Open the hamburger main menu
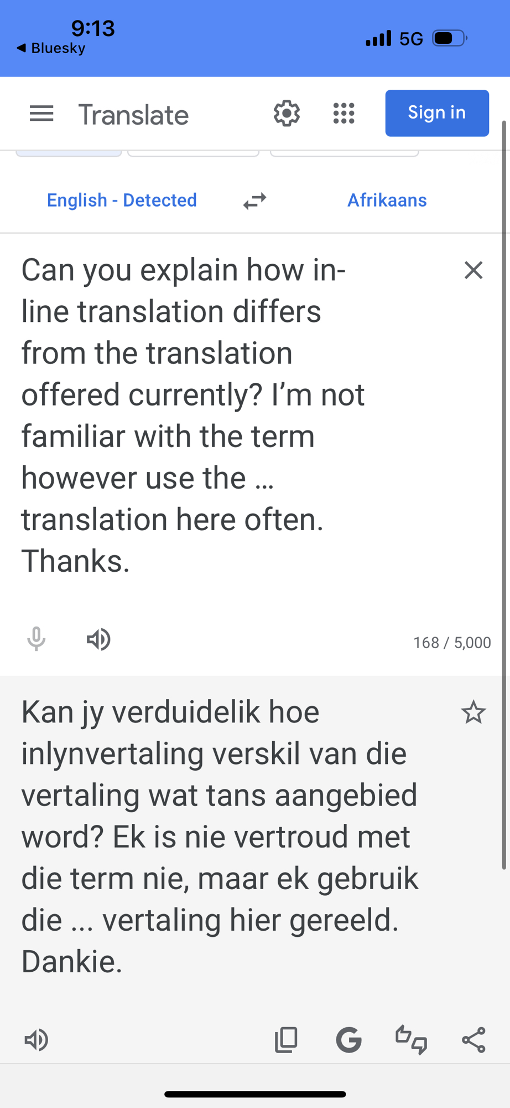 click(x=41, y=114)
